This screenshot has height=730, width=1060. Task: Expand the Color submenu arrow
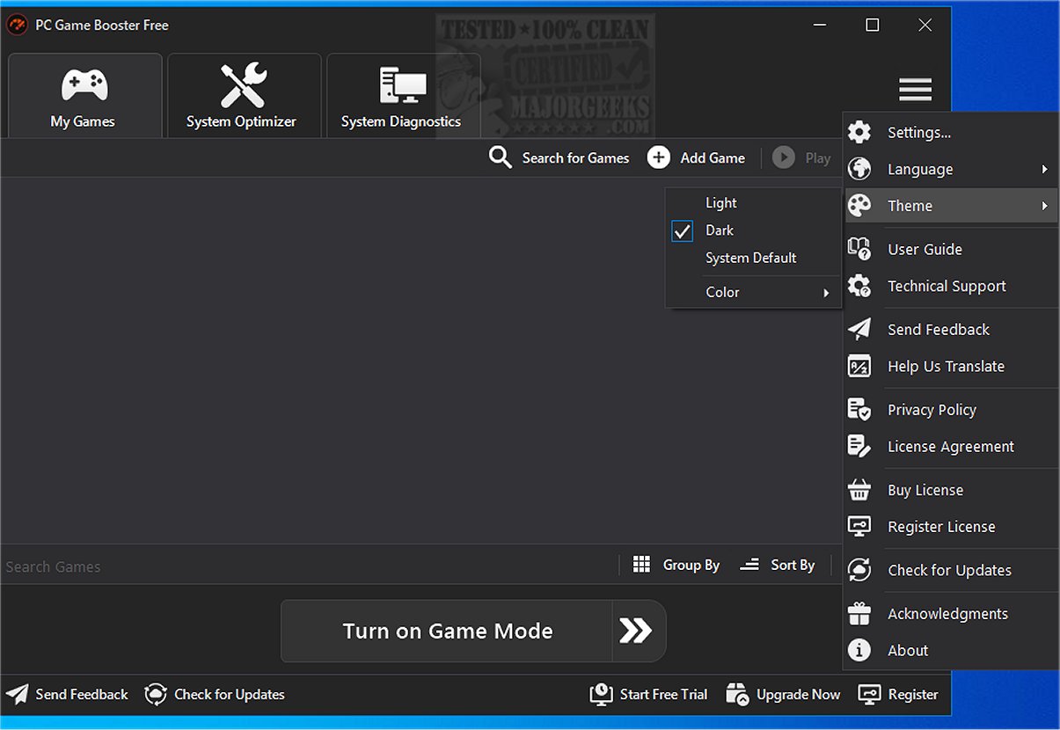(827, 293)
